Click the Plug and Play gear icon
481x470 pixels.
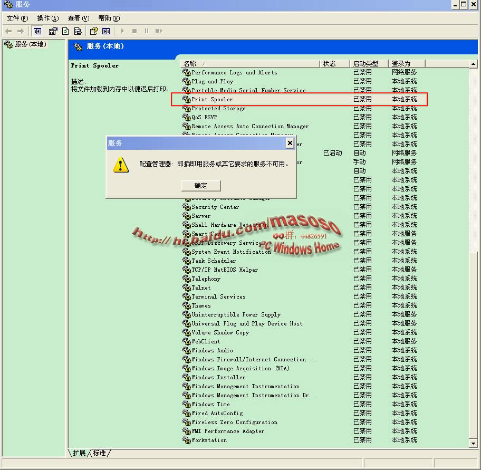click(187, 81)
